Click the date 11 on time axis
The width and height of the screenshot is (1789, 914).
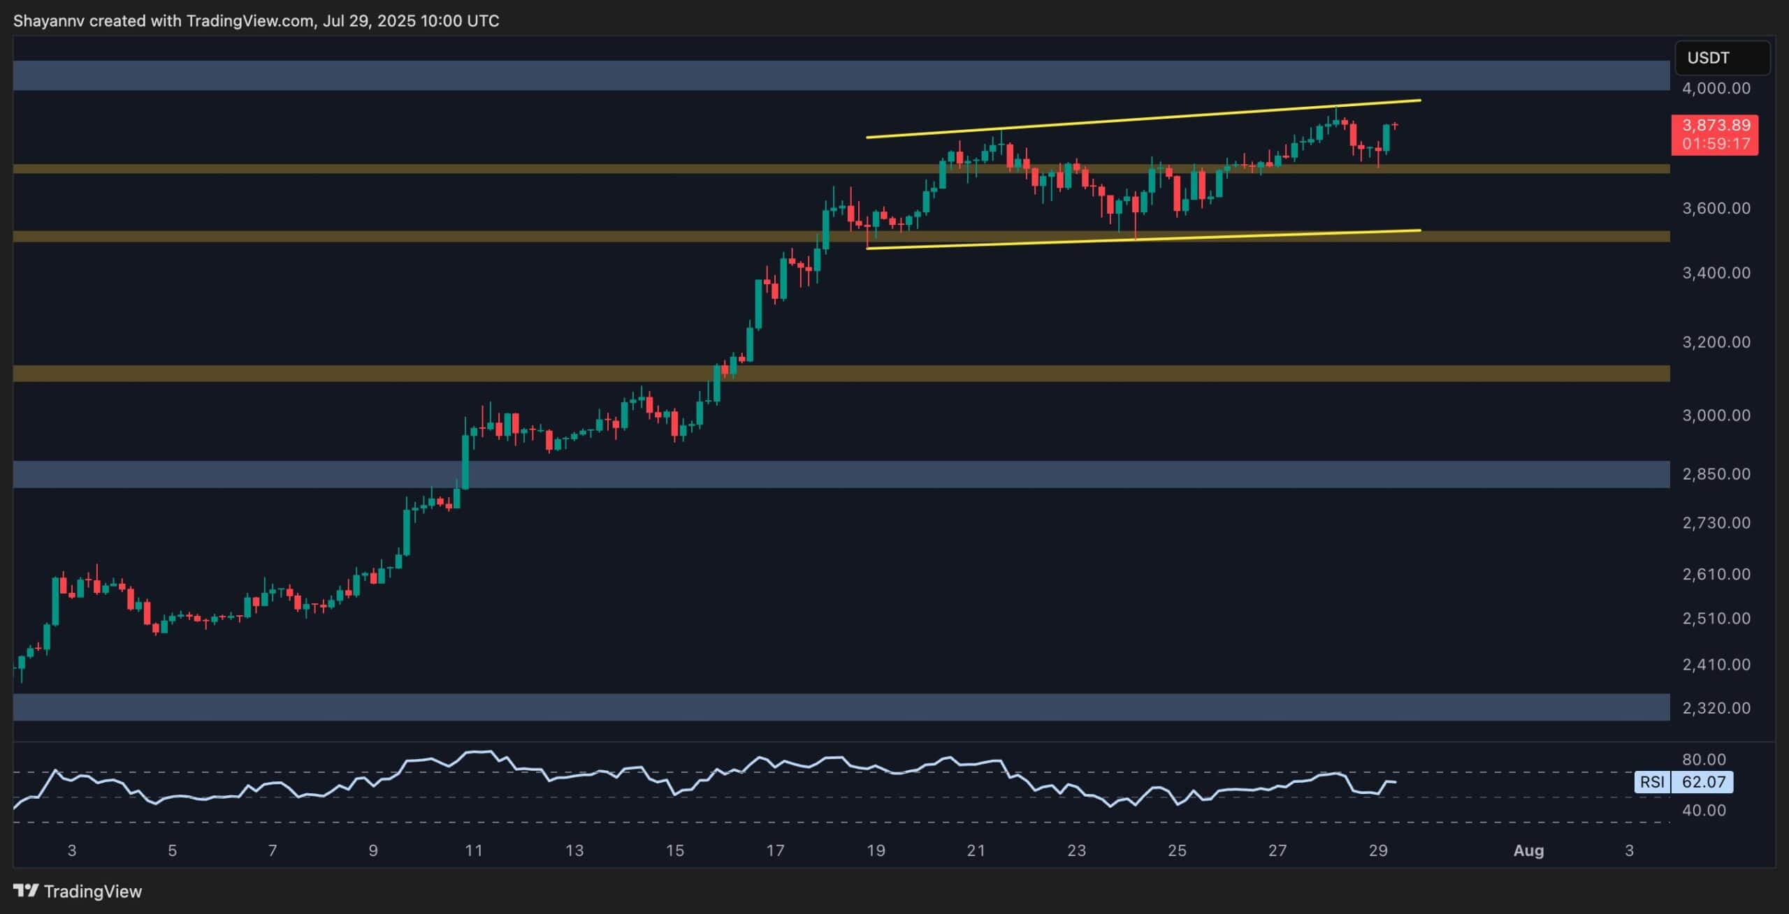pyautogui.click(x=474, y=850)
